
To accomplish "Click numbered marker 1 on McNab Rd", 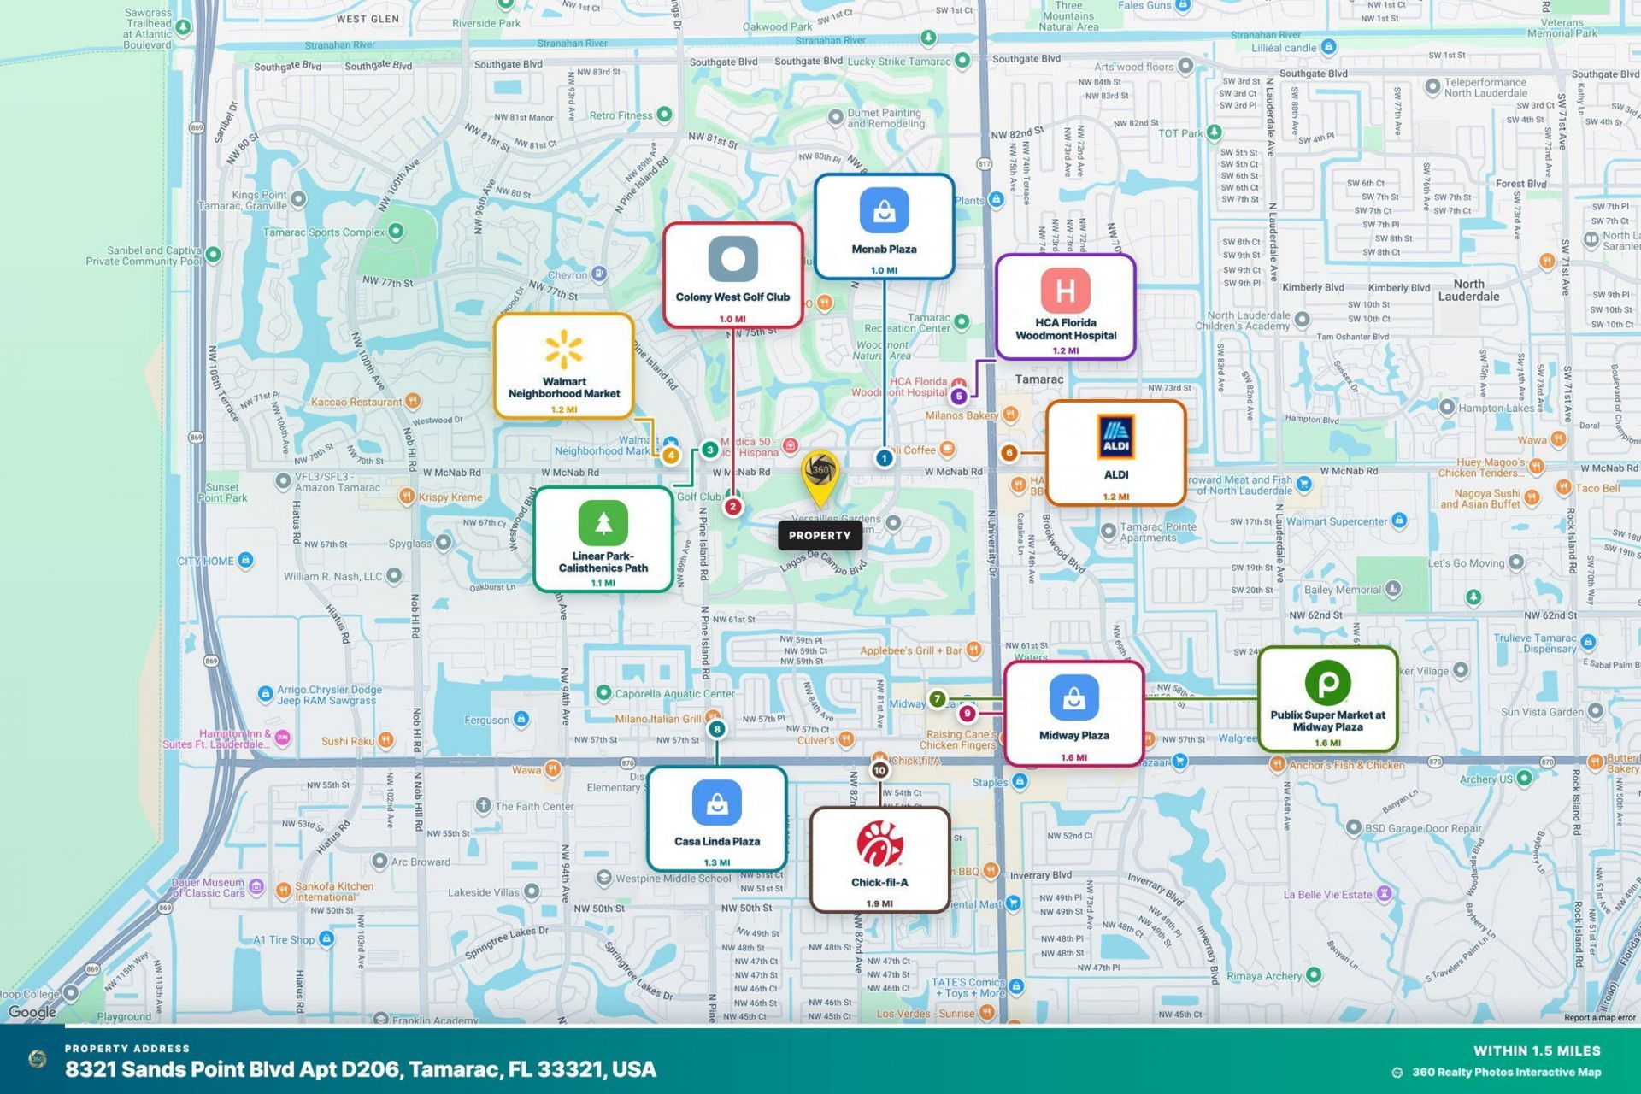I will click(x=884, y=458).
